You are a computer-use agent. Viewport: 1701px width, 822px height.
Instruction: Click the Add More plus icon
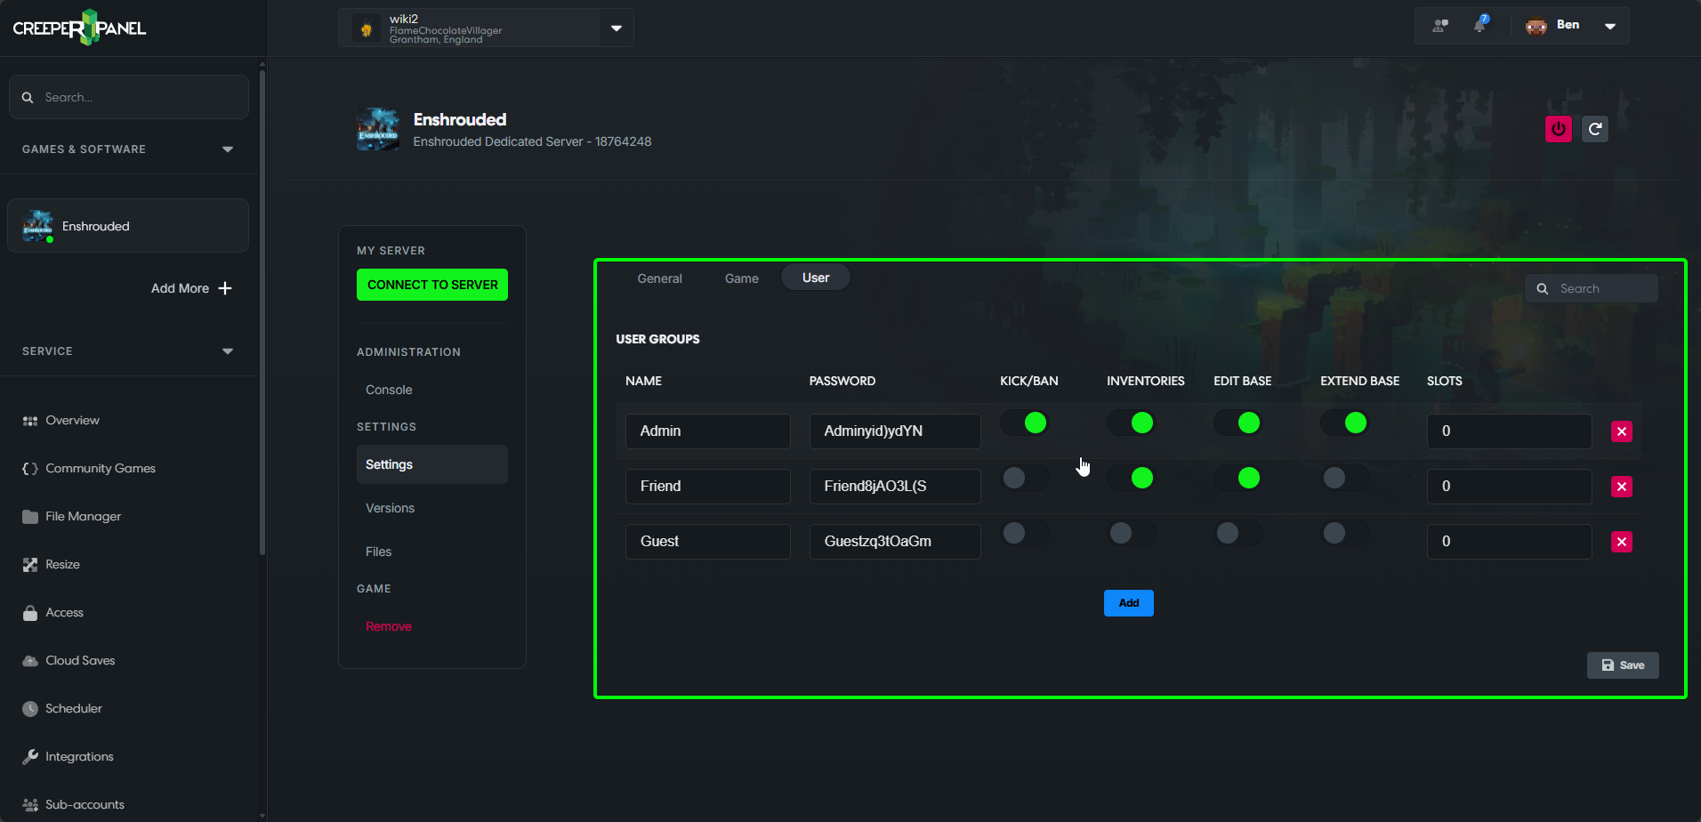click(225, 288)
